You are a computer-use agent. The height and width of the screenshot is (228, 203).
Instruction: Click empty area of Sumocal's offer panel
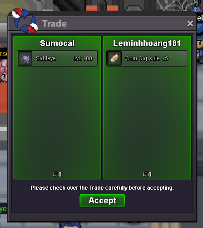tap(57, 119)
